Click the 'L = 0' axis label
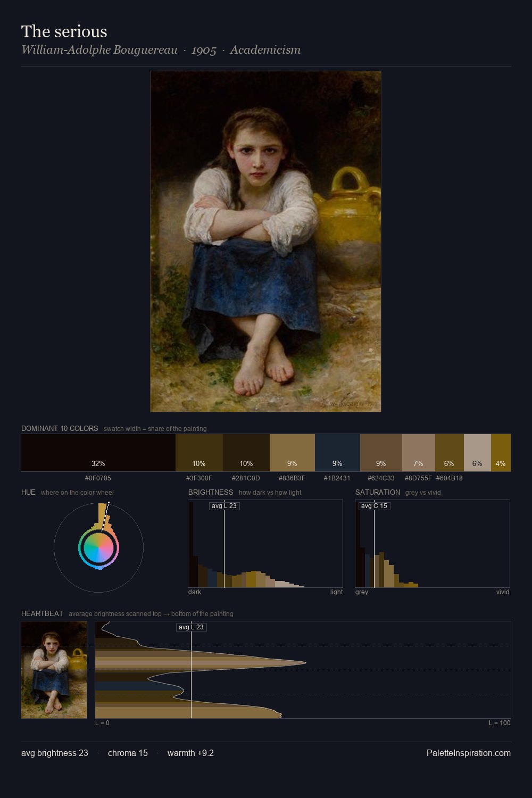This screenshot has width=532, height=798. pyautogui.click(x=102, y=722)
